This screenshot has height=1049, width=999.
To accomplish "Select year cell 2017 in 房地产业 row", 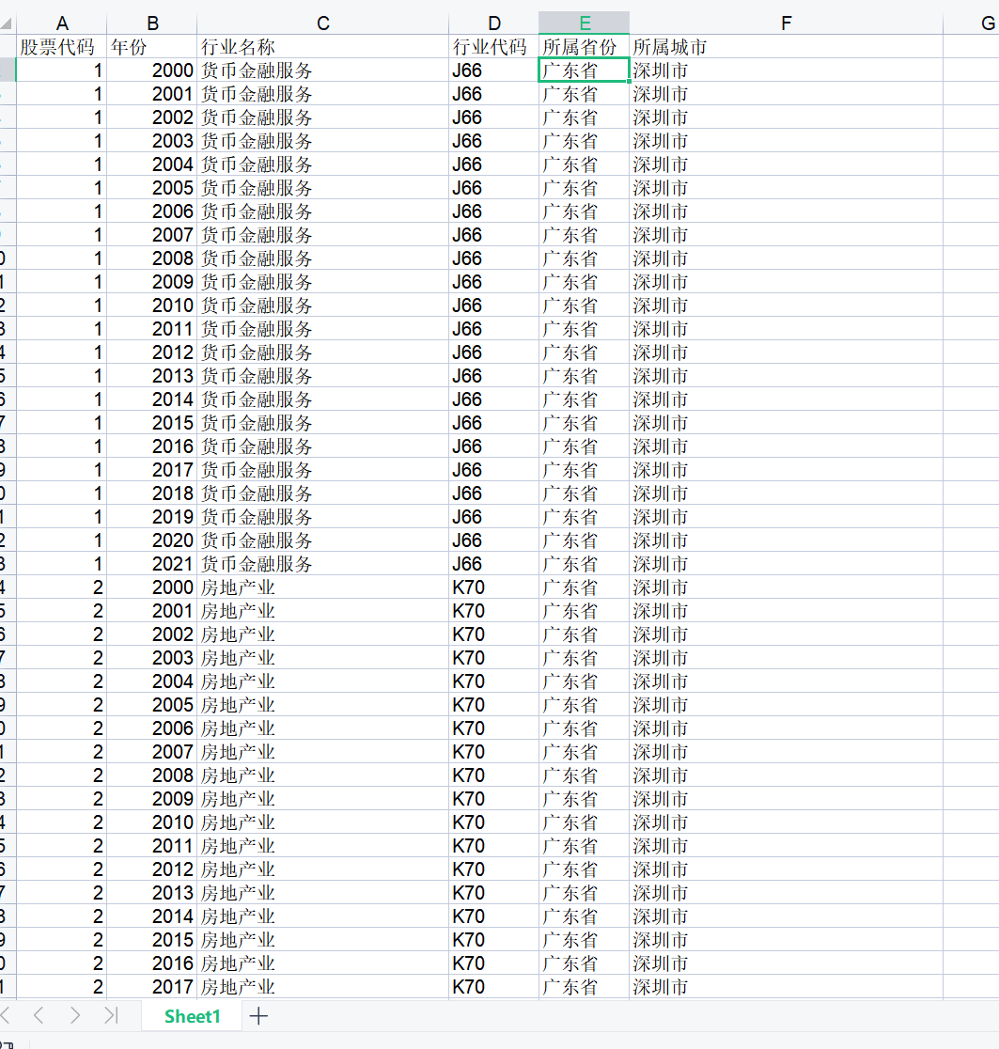I will (152, 987).
